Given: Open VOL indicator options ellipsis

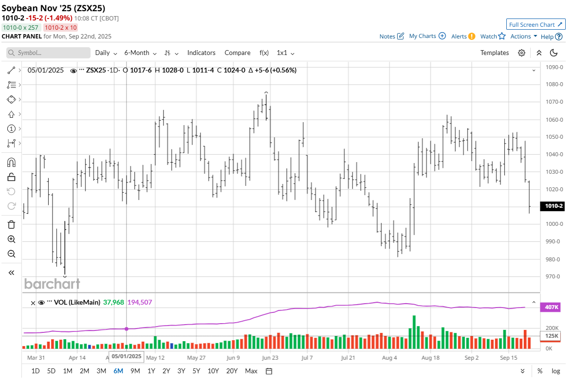Looking at the screenshot, I should click(x=49, y=302).
